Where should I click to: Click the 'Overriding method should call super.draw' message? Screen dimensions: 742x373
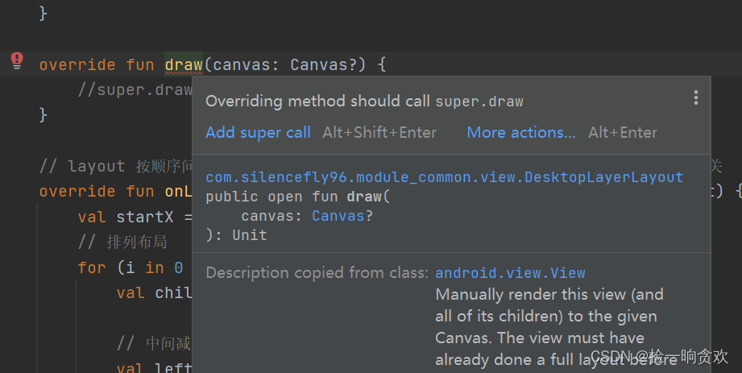pos(364,102)
